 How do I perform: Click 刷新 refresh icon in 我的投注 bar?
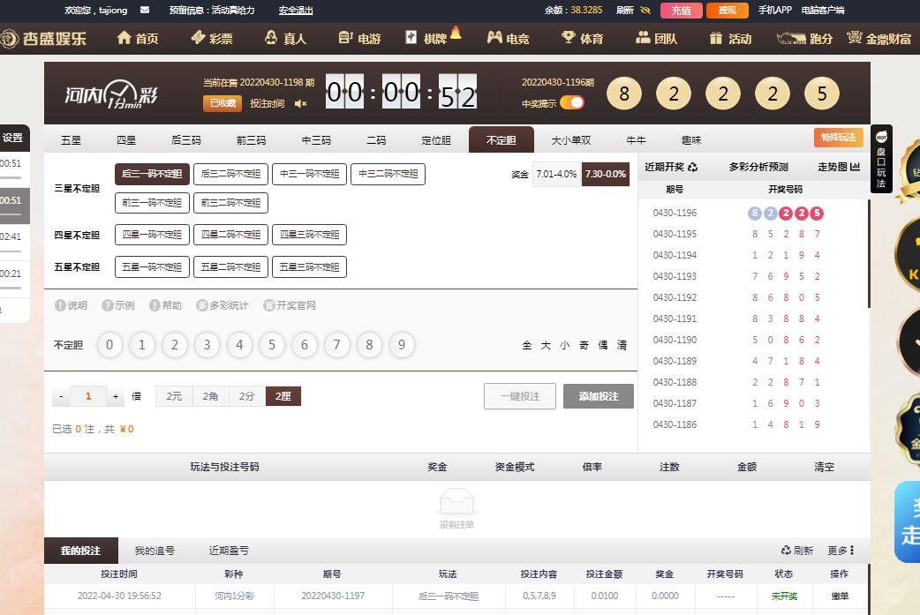[787, 551]
